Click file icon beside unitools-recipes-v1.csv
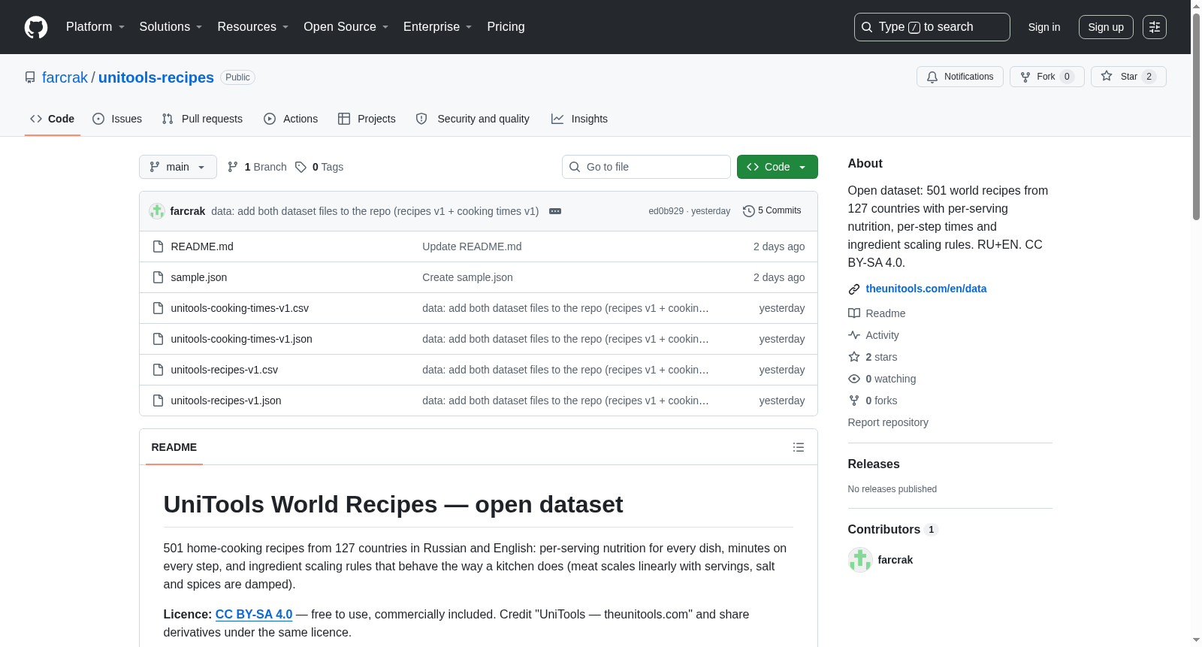1202x647 pixels. [x=158, y=370]
